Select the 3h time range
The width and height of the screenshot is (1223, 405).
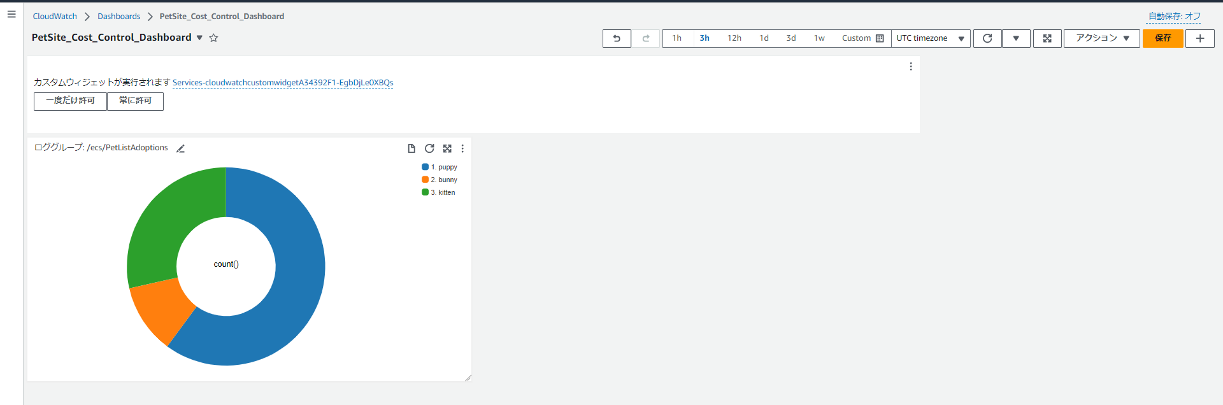[x=704, y=38]
